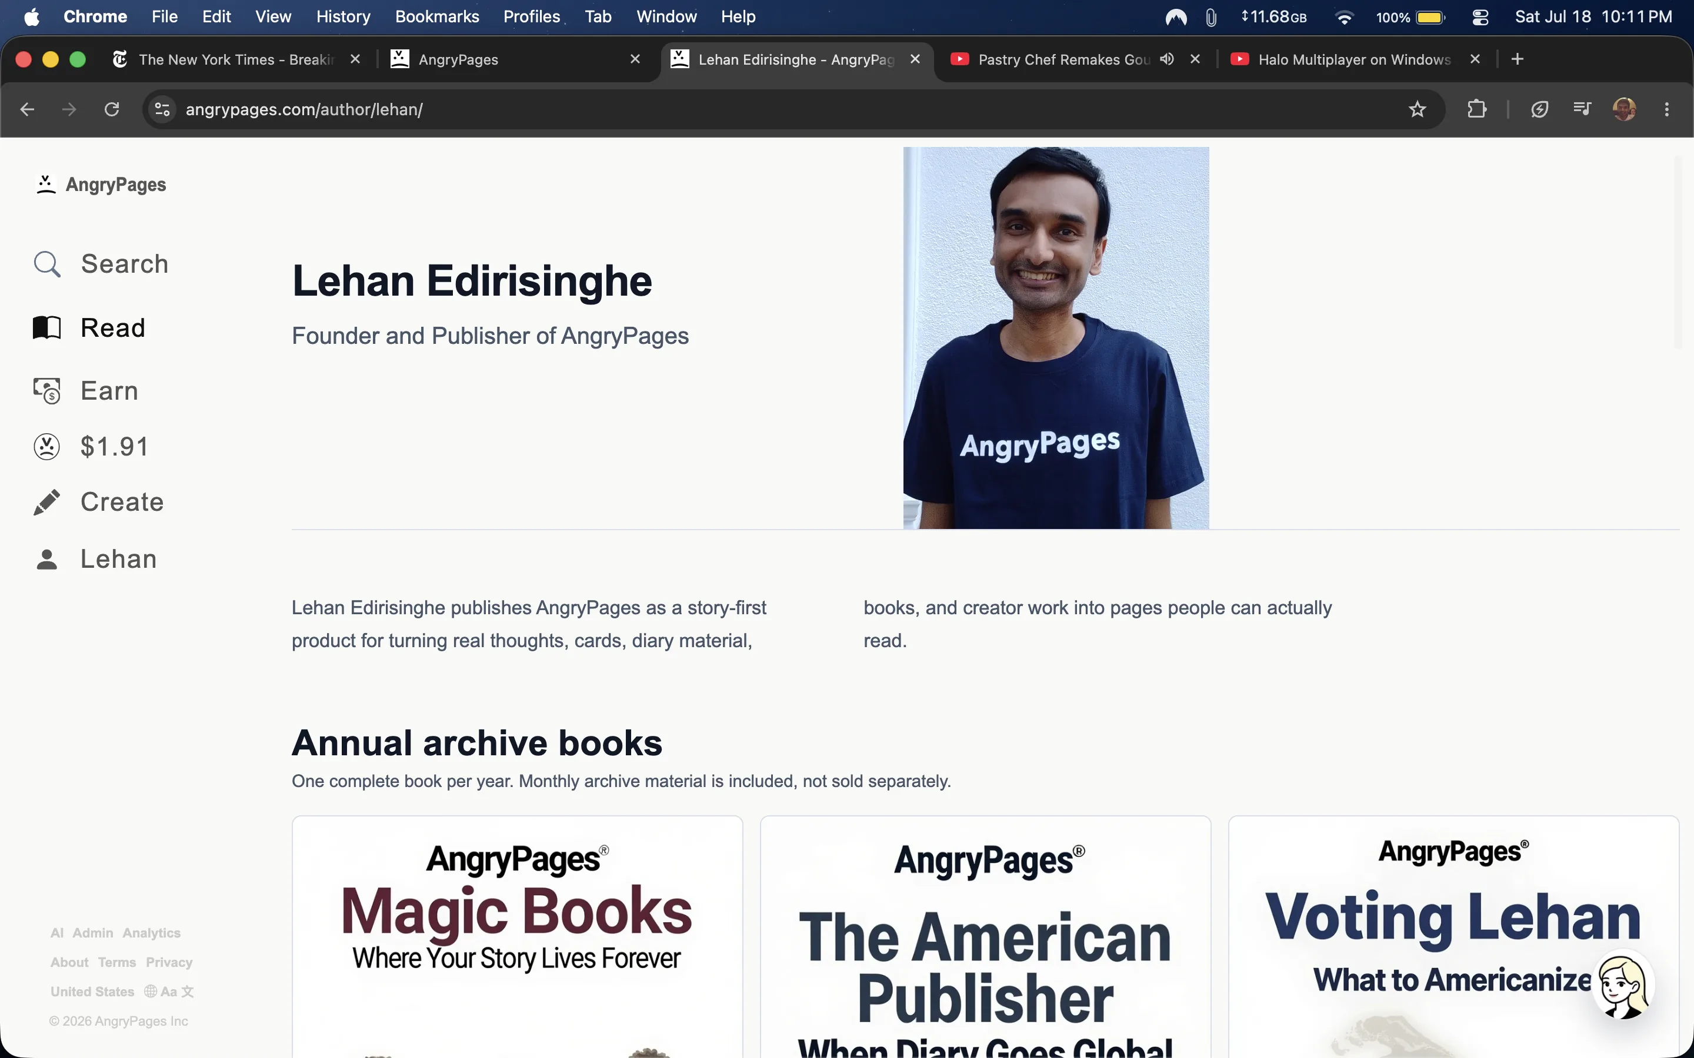Close The New York Times tab
The height and width of the screenshot is (1058, 1694).
click(x=355, y=59)
